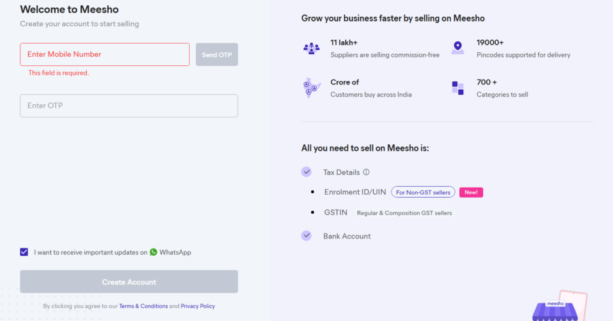The image size is (613, 321).
Task: Click the WhatsApp logo icon
Action: pos(154,252)
